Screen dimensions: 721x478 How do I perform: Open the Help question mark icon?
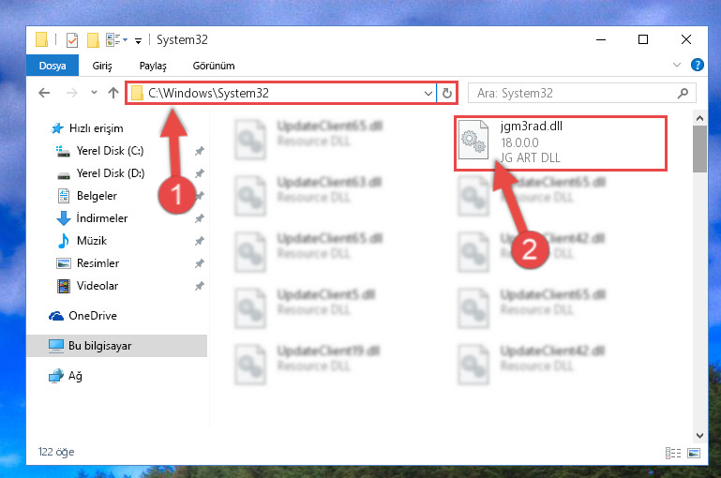tap(697, 65)
